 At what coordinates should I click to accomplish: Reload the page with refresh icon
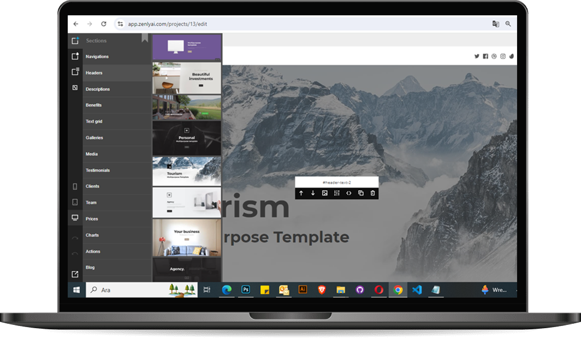[x=104, y=23]
